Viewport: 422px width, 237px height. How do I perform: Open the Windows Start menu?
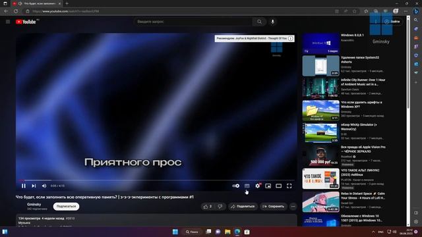click(x=175, y=232)
